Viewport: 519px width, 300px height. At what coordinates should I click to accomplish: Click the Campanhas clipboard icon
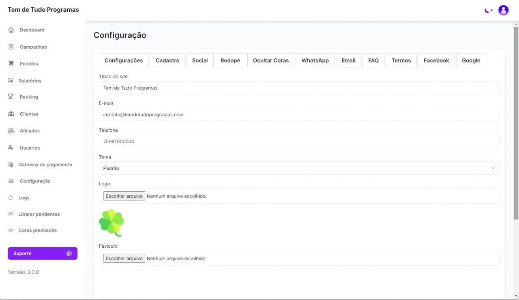(x=11, y=47)
